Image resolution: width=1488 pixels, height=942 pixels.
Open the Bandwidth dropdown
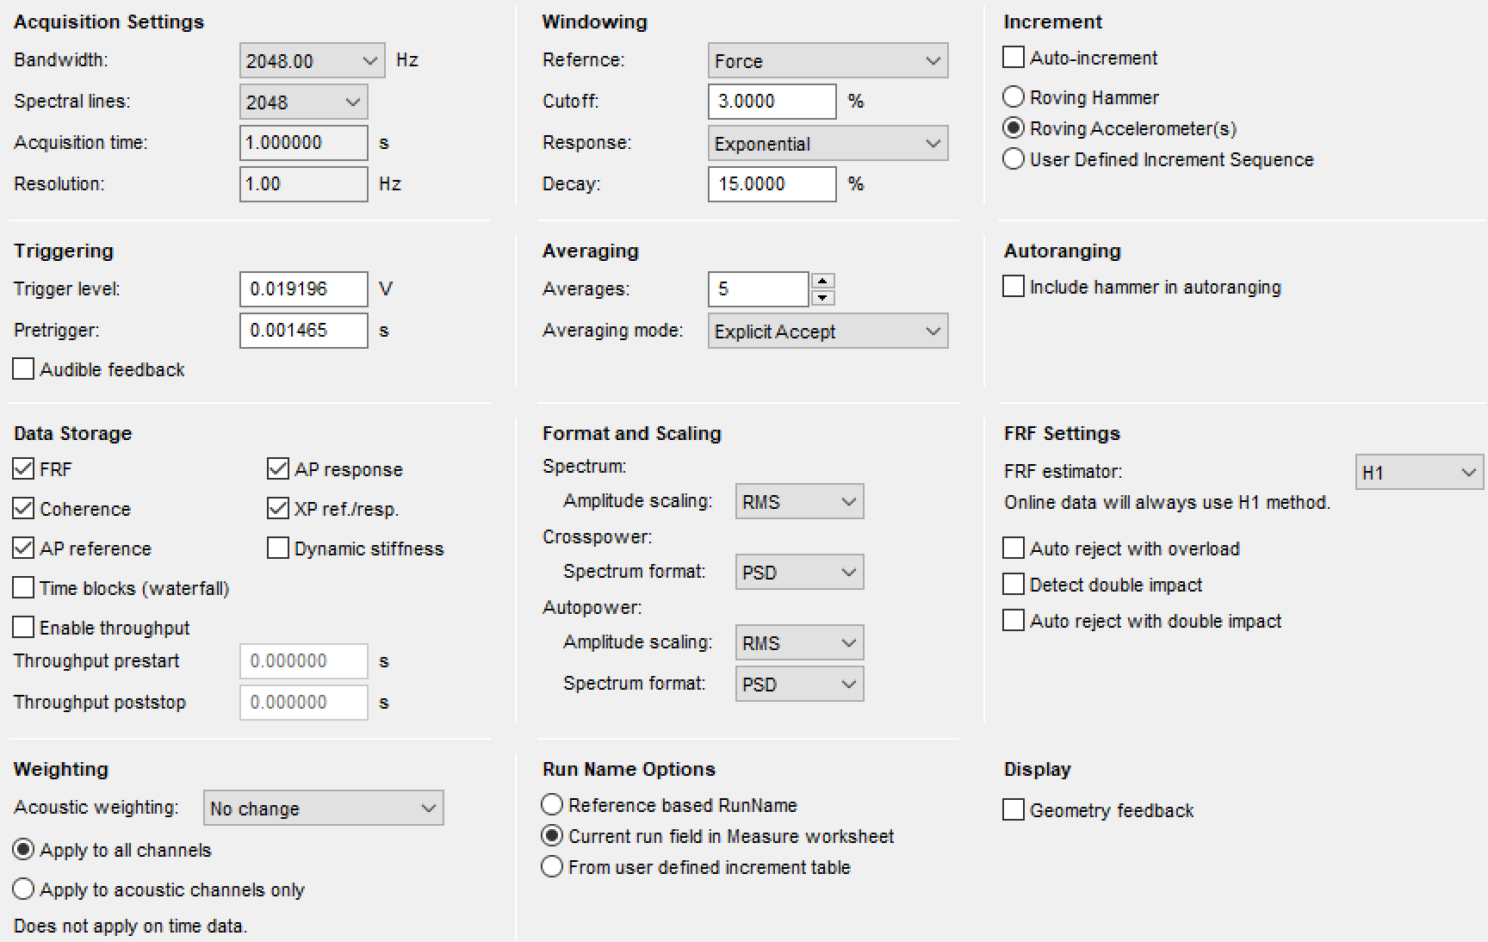[x=312, y=60]
